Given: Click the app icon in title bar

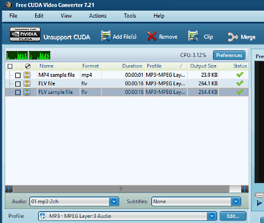Looking at the screenshot, I should tap(8, 5).
